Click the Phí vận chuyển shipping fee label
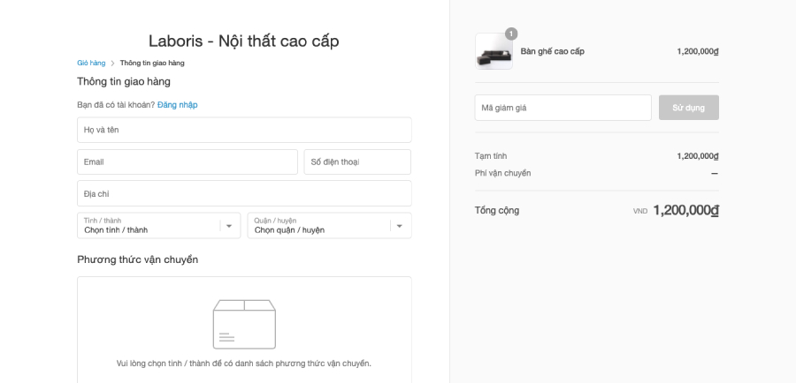 (x=503, y=173)
